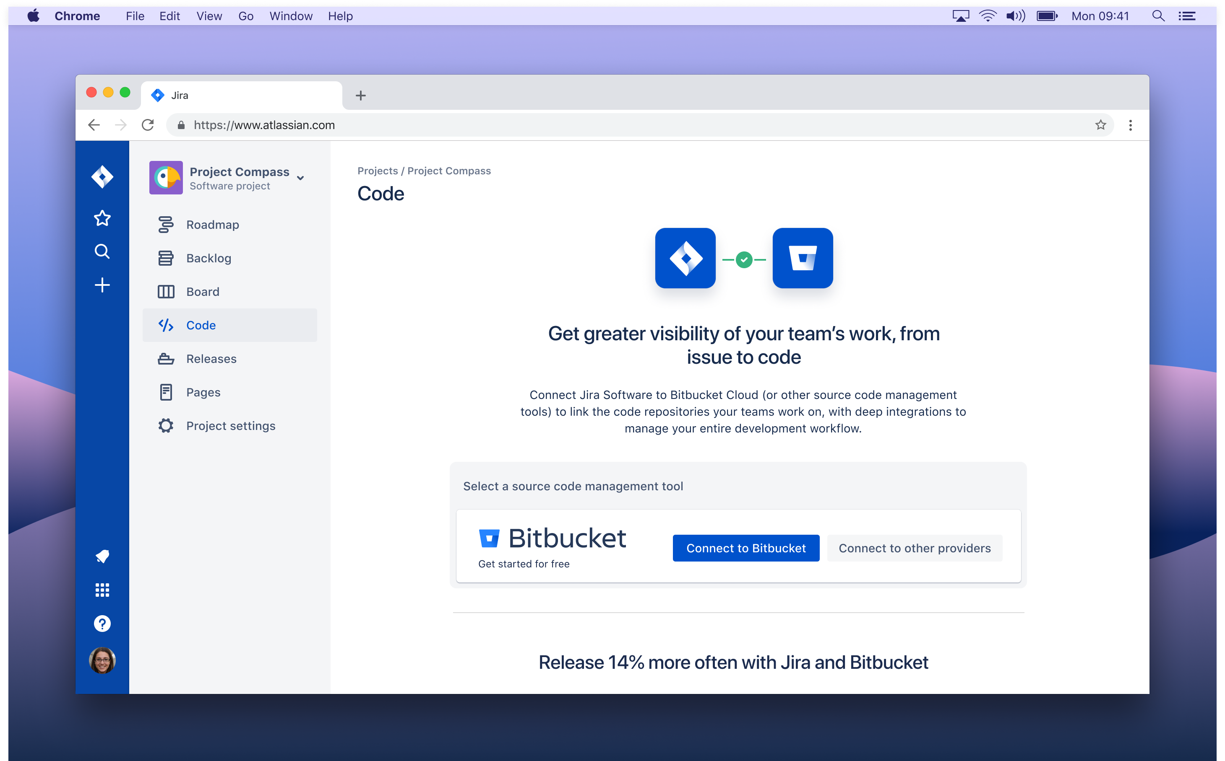Click the Wi-Fi status icon
The width and height of the screenshot is (1225, 761).
(x=988, y=16)
